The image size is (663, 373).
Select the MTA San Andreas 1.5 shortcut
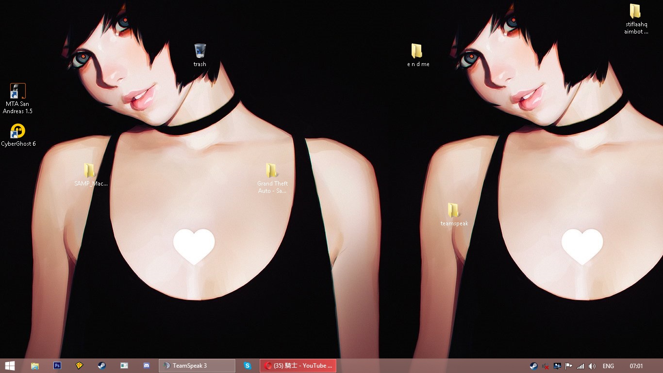[17, 99]
